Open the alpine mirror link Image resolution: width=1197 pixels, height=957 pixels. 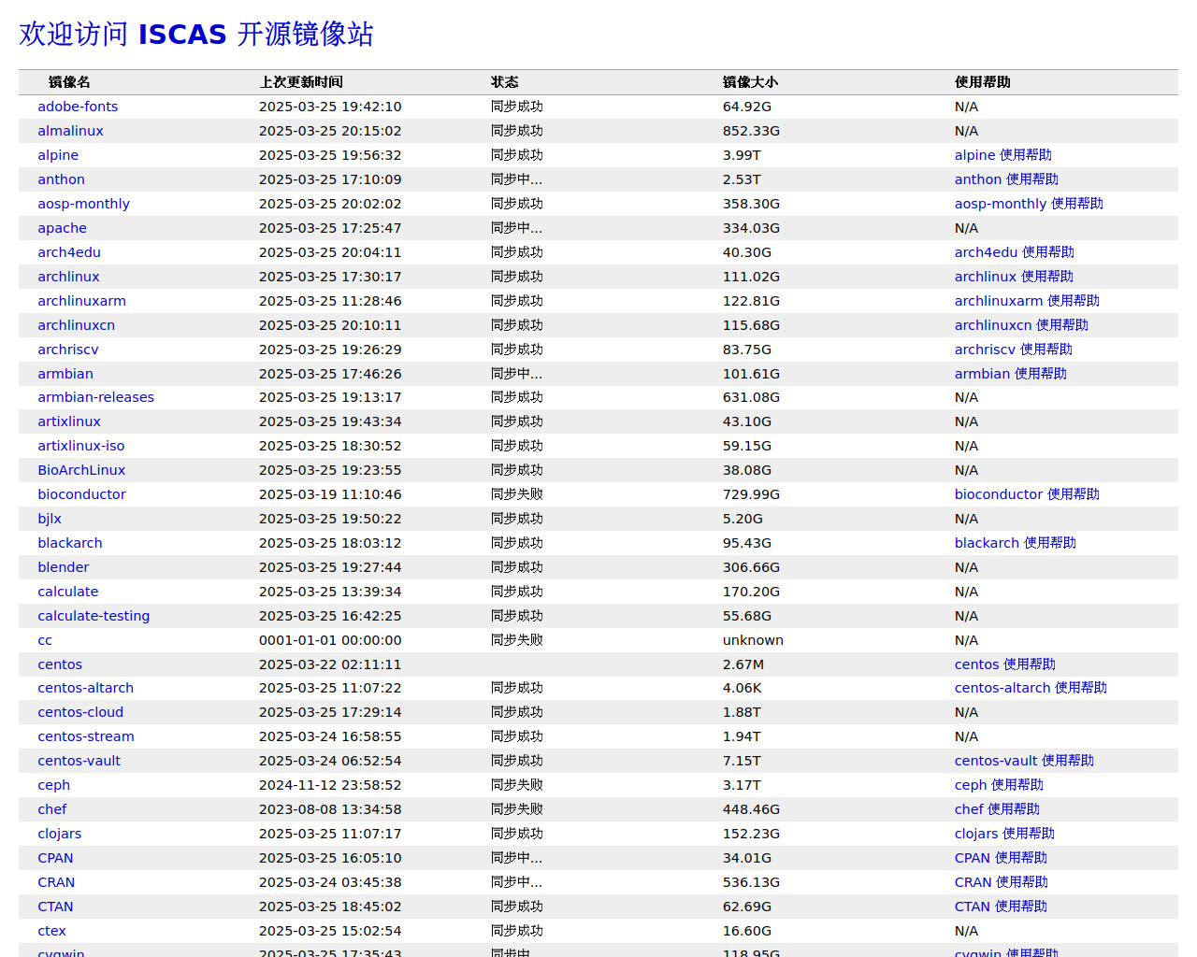click(58, 155)
